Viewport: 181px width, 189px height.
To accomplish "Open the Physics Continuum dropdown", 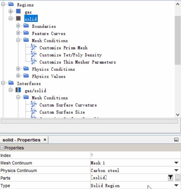I will [176, 170].
